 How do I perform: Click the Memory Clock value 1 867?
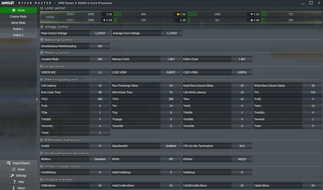171,59
